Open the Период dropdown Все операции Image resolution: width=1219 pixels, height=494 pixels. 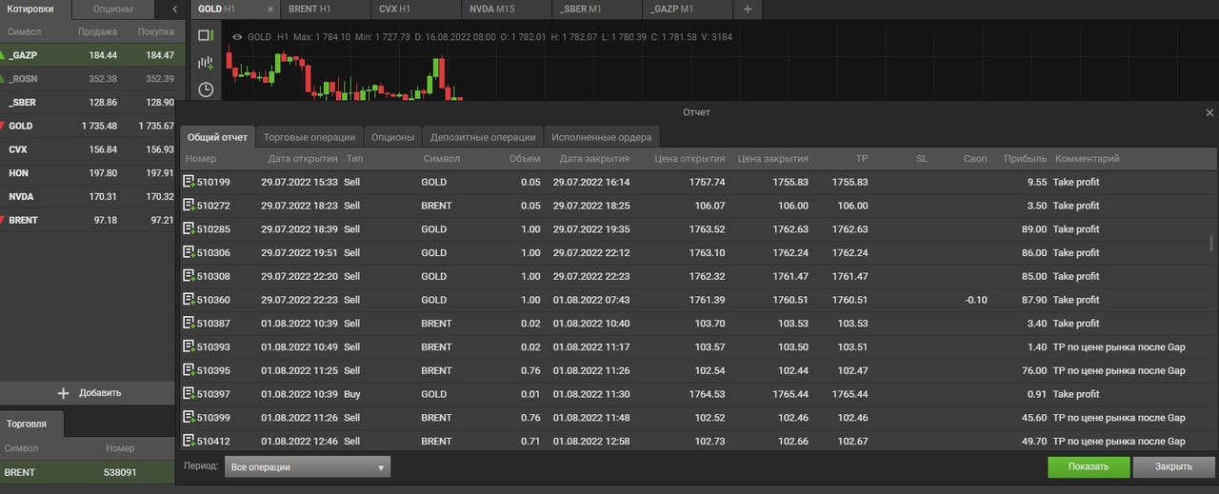click(308, 467)
